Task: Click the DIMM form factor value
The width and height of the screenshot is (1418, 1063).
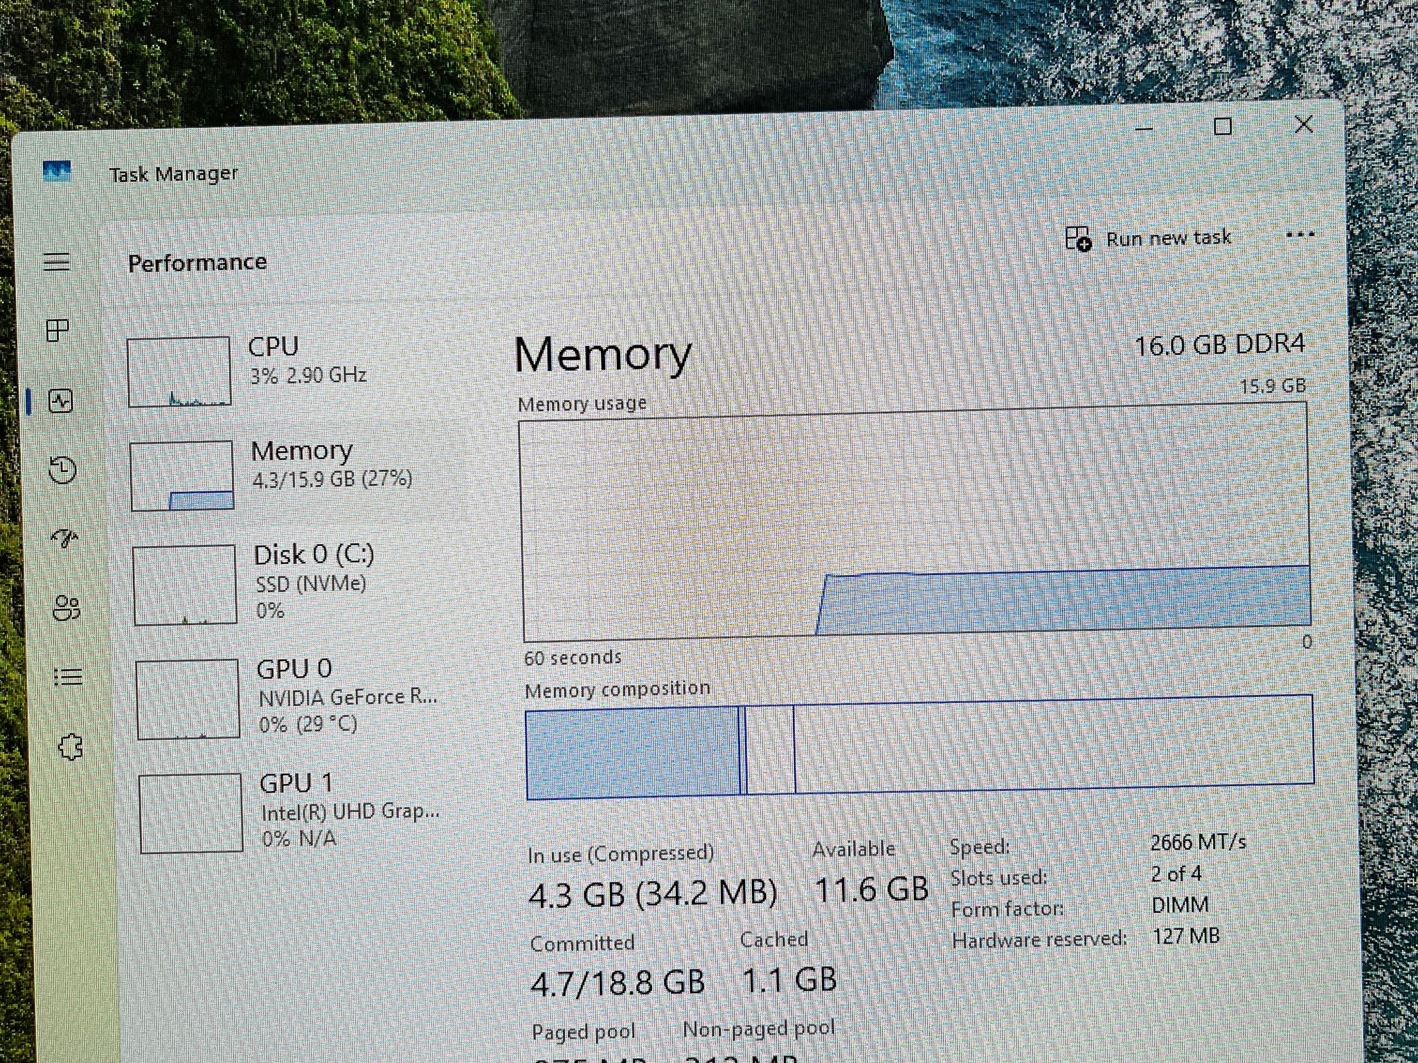Action: click(x=1181, y=905)
